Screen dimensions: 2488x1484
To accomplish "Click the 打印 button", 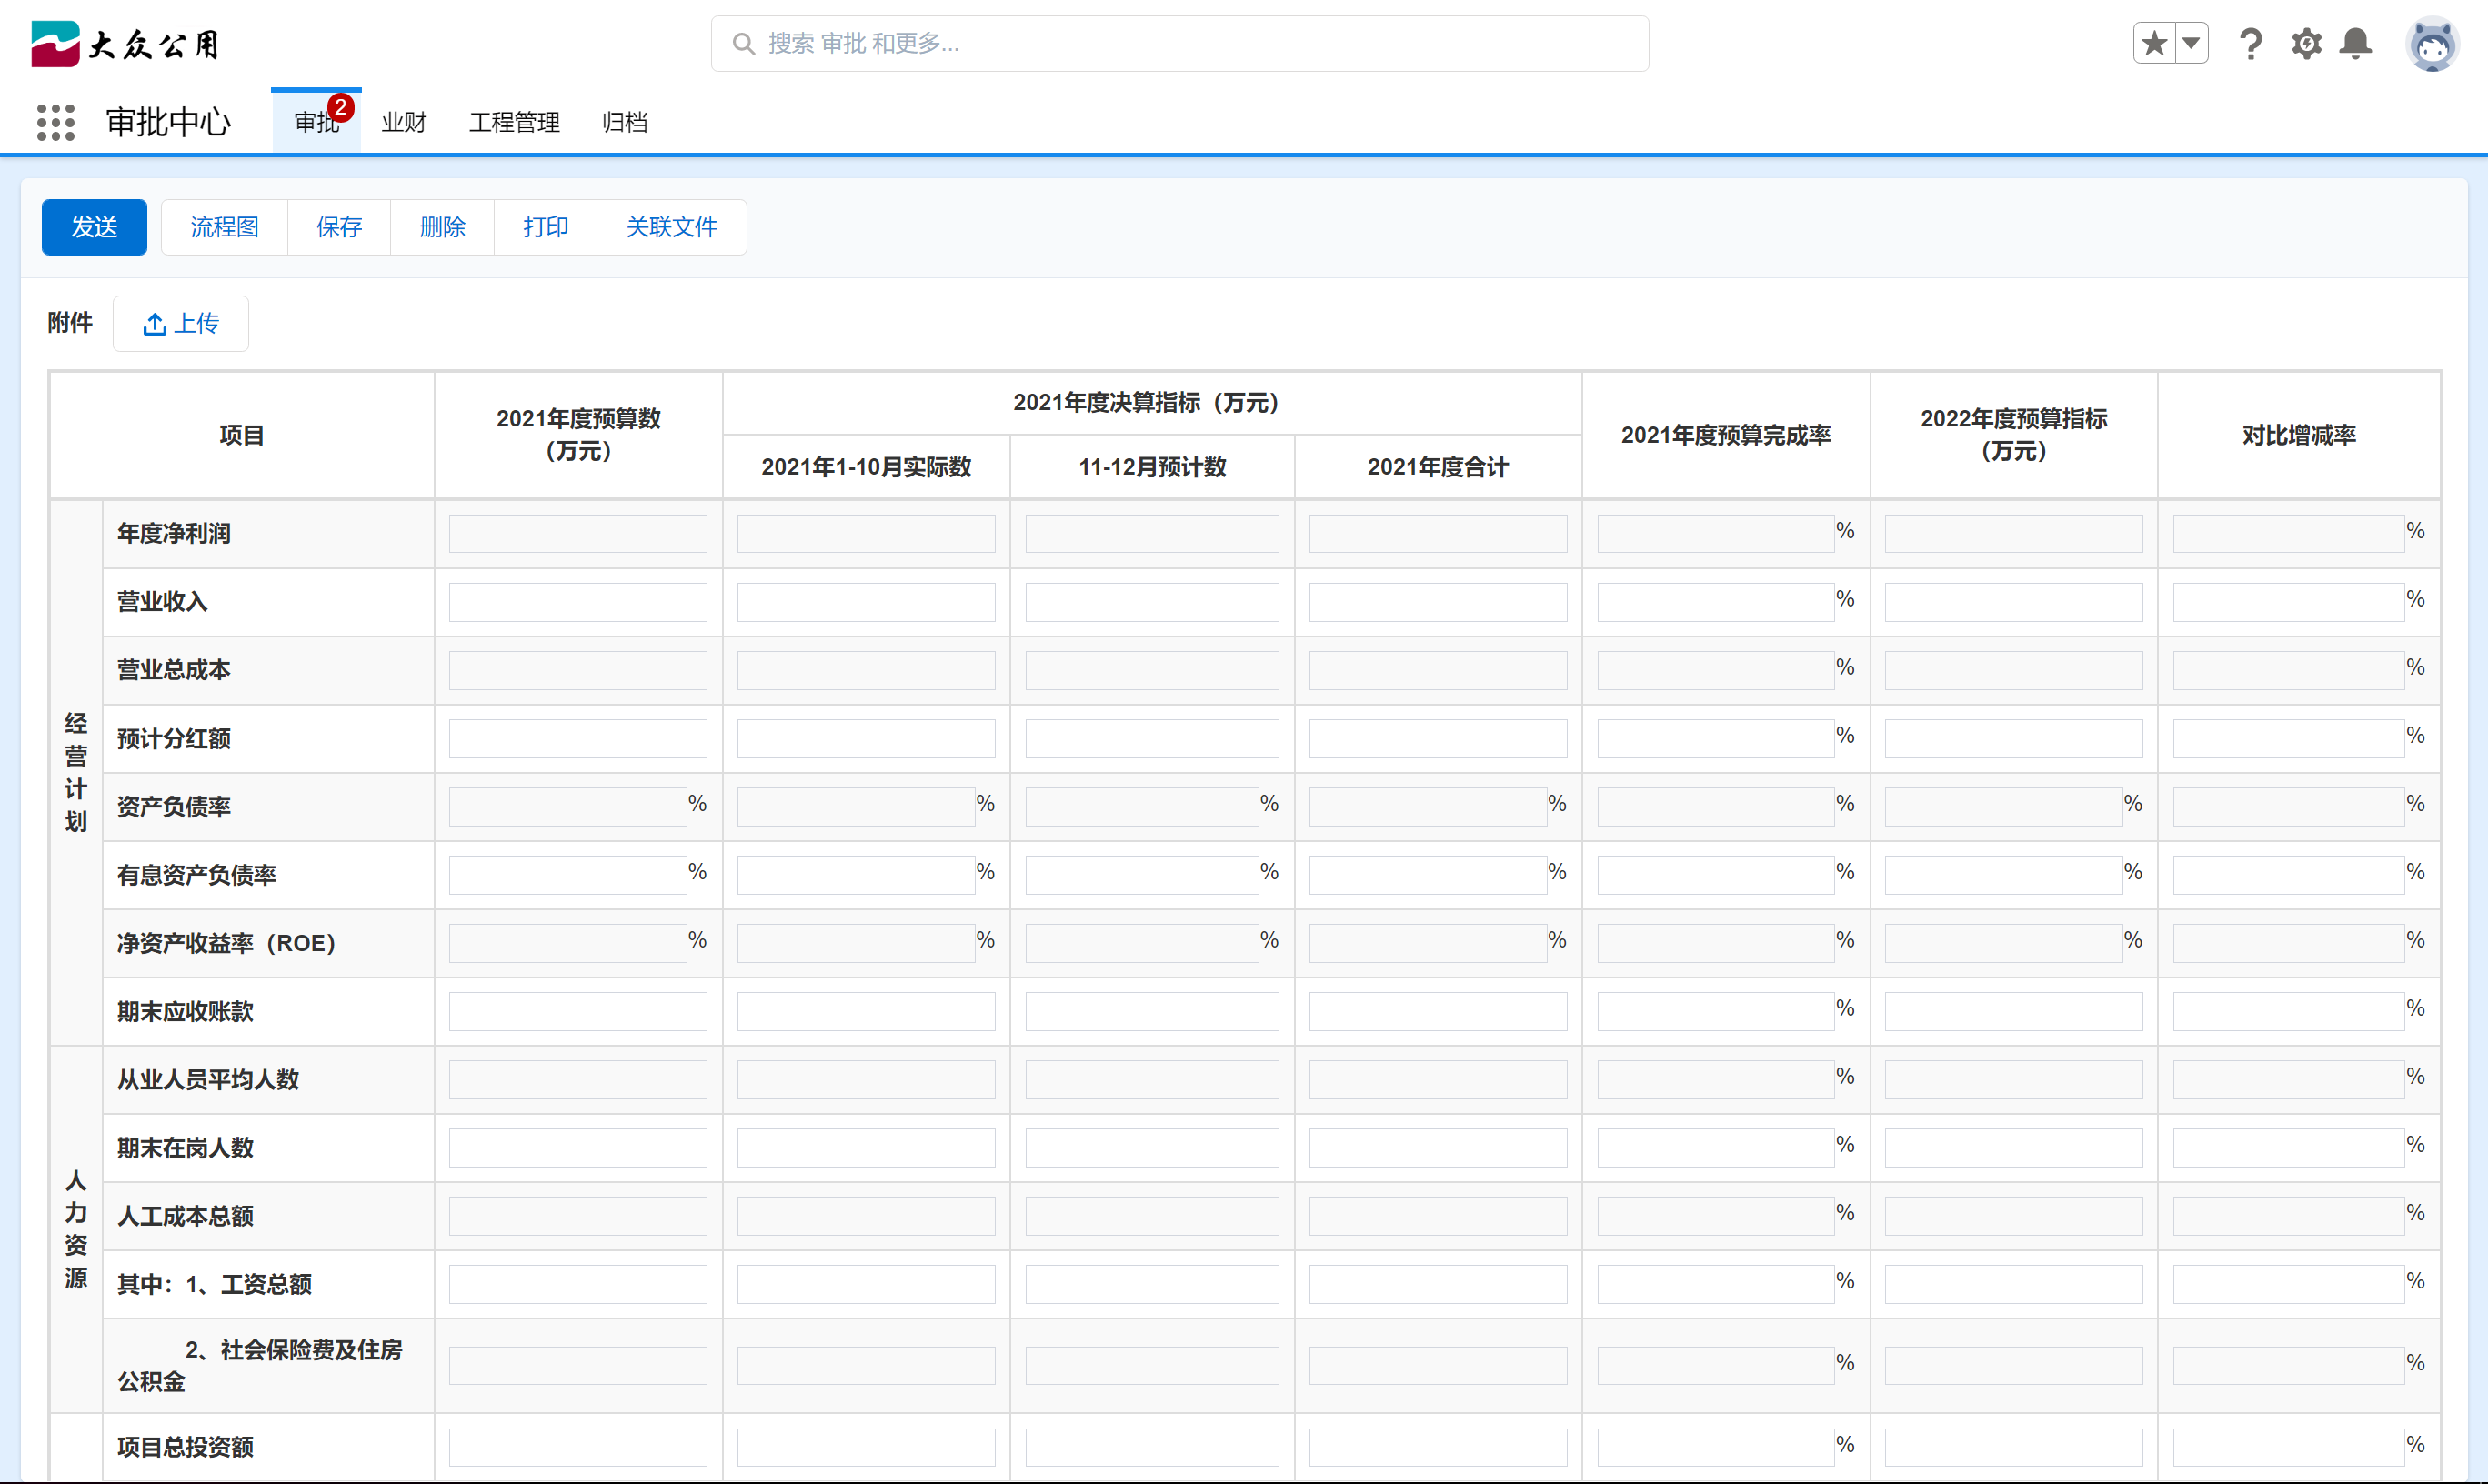I will tap(545, 227).
